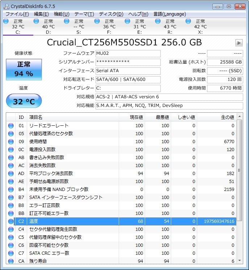Screen dimensions: 249x270
Task: Click scrollbar up arrow in SMART list
Action: (x=239, y=117)
